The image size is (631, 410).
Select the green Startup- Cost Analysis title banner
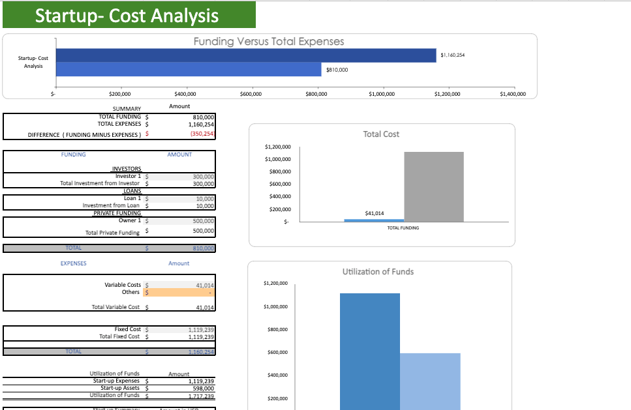(129, 14)
